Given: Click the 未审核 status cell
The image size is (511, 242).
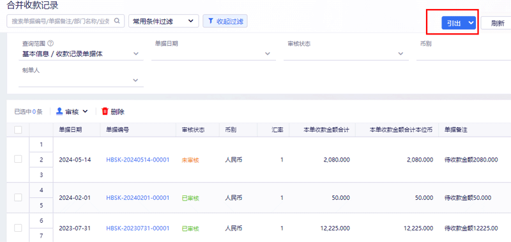Looking at the screenshot, I should tap(190, 160).
